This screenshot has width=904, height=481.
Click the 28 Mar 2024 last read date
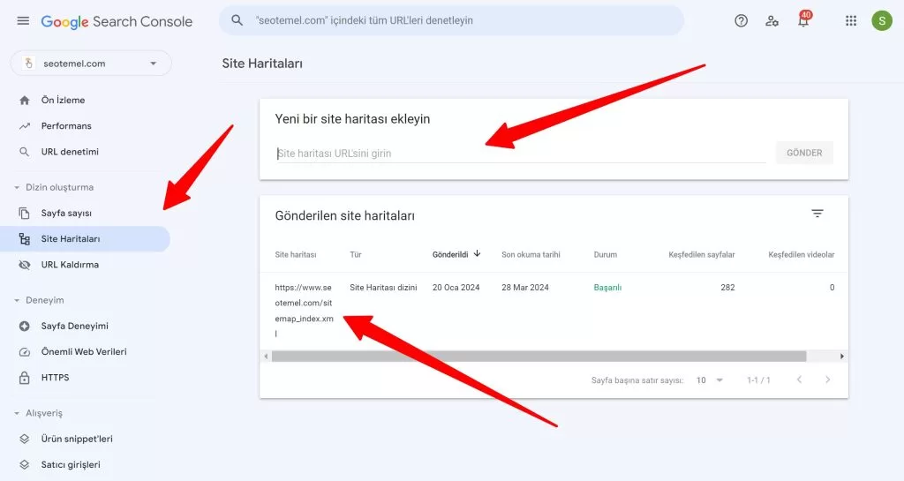point(525,288)
